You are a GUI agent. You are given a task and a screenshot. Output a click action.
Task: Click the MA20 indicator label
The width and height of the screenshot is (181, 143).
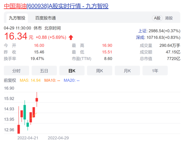tap(71, 80)
